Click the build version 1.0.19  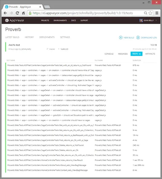click(x=154, y=45)
